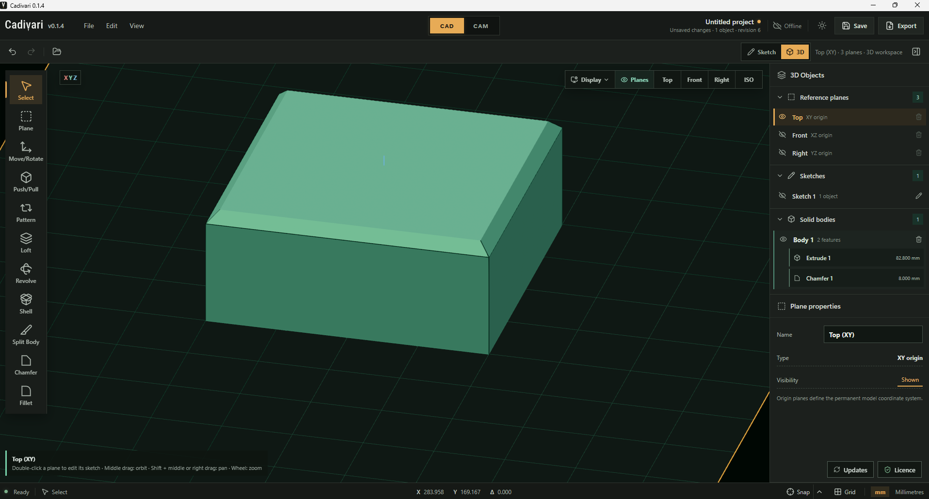Open the units selector showing mm
Image resolution: width=929 pixels, height=499 pixels.
[x=880, y=492]
